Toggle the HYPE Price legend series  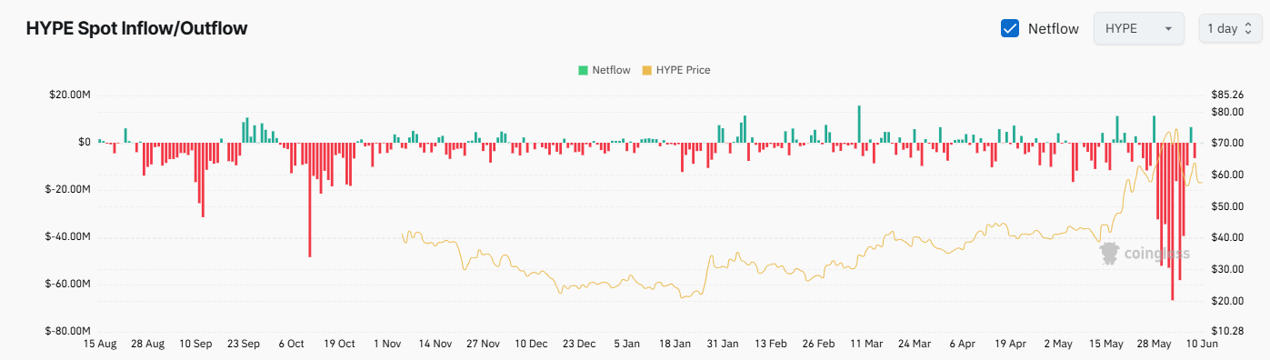click(675, 70)
